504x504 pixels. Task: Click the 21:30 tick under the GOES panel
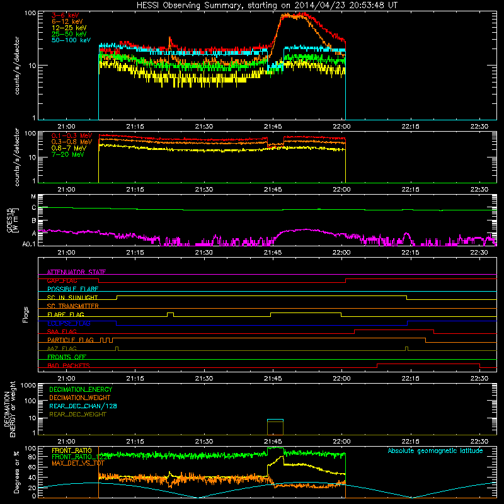203,253
